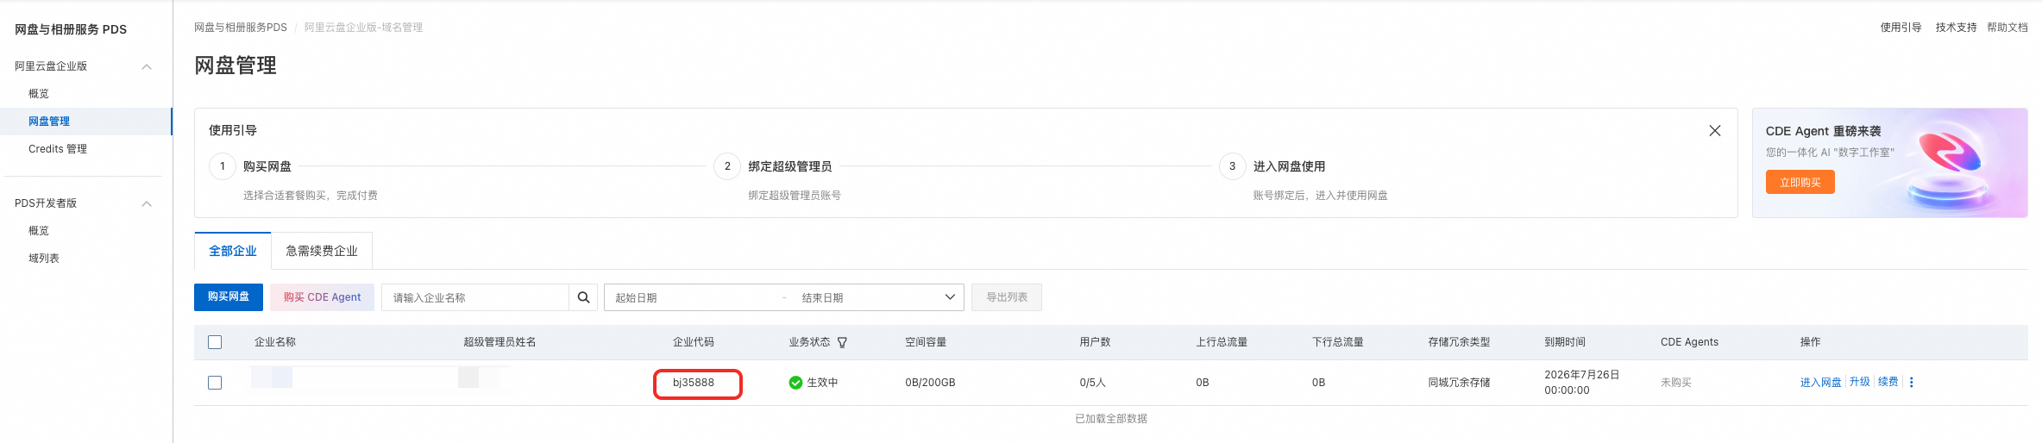Click the green 生效中 status icon
Screen dimensions: 2042x443
pyautogui.click(x=795, y=383)
